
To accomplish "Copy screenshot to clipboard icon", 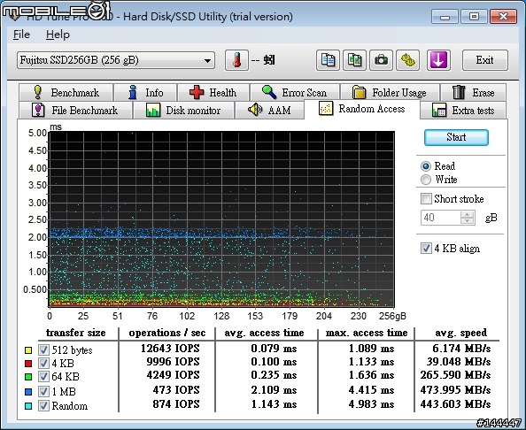I will 354,60.
